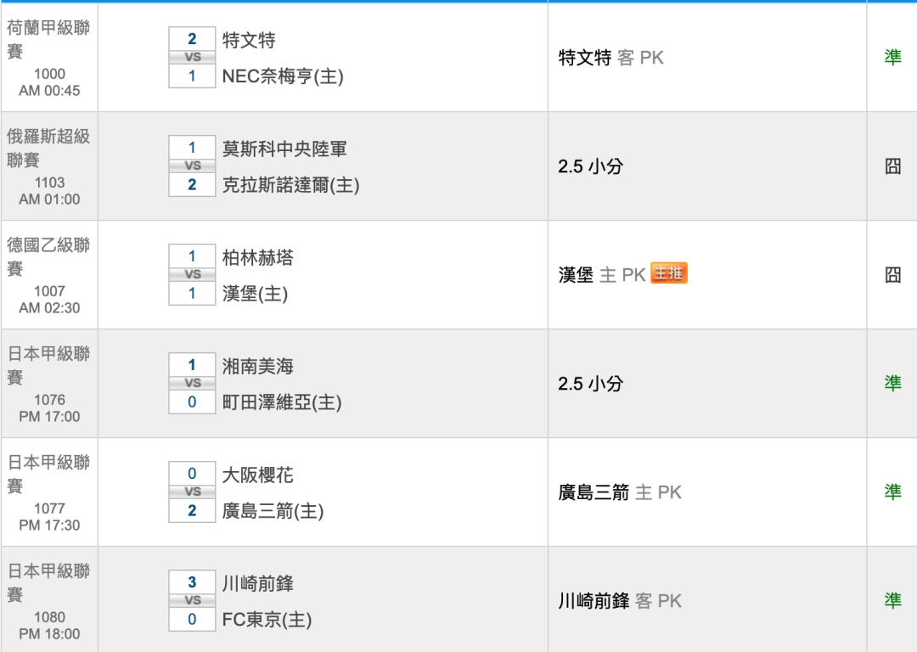Image resolution: width=917 pixels, height=652 pixels.
Task: Click the orange 主推 badge icon
Action: click(668, 273)
